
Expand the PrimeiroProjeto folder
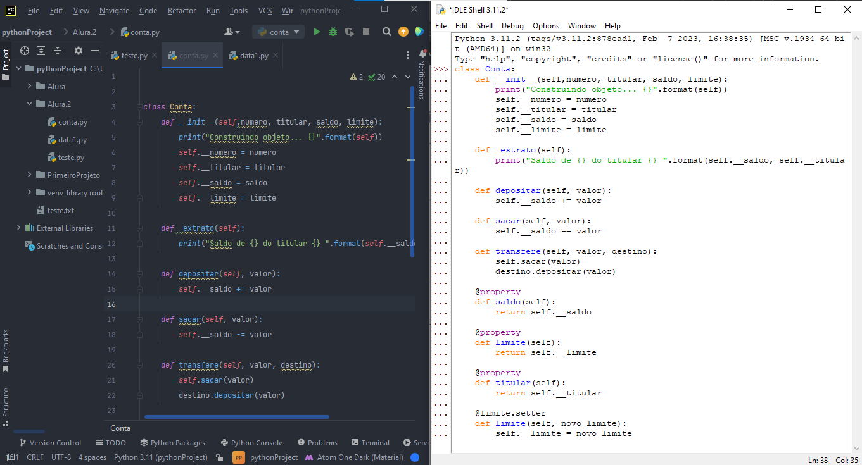tap(30, 175)
